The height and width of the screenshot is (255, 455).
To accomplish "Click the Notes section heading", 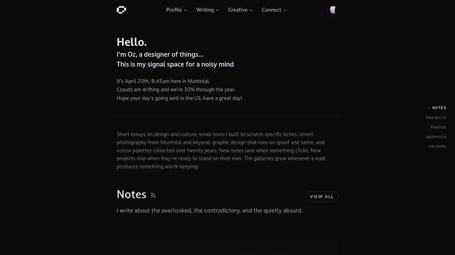I will [x=131, y=194].
